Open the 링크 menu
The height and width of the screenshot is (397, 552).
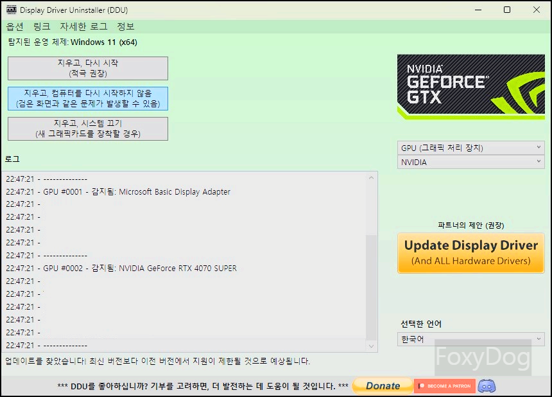pyautogui.click(x=42, y=27)
